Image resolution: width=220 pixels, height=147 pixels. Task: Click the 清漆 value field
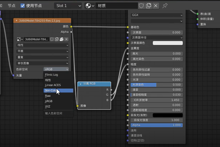click(x=157, y=90)
